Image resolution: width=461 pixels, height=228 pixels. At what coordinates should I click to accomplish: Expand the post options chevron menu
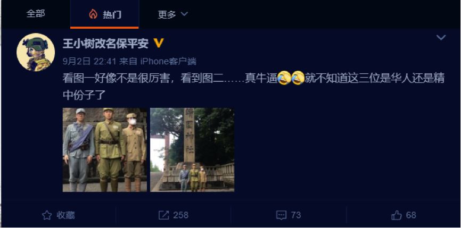(441, 38)
